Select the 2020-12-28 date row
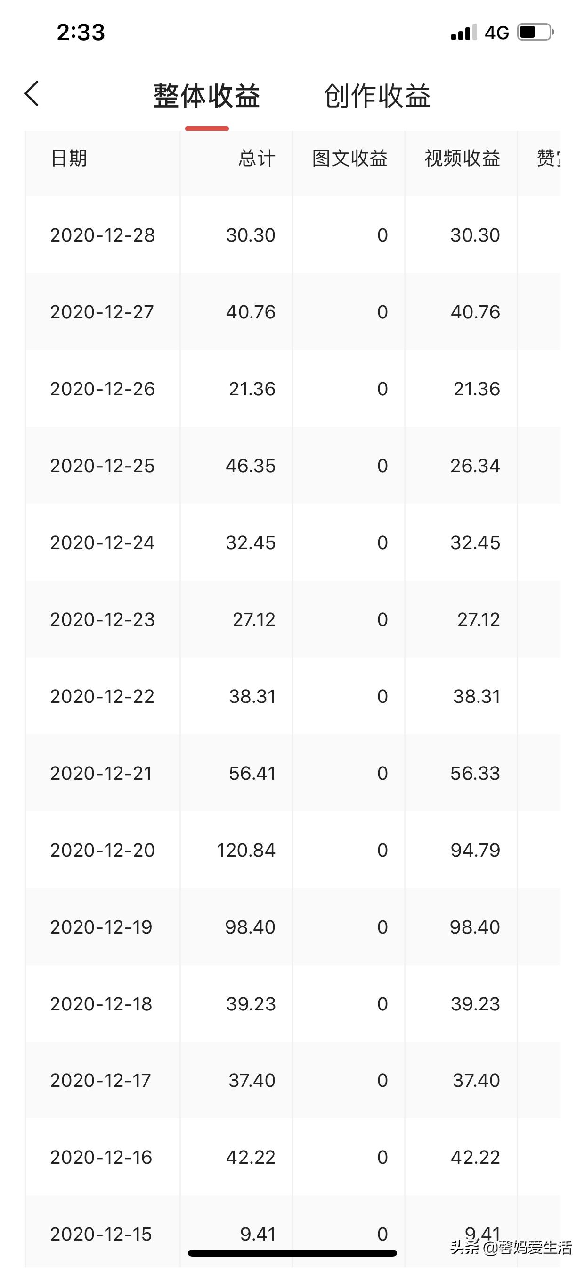Image resolution: width=585 pixels, height=1268 pixels. point(102,235)
